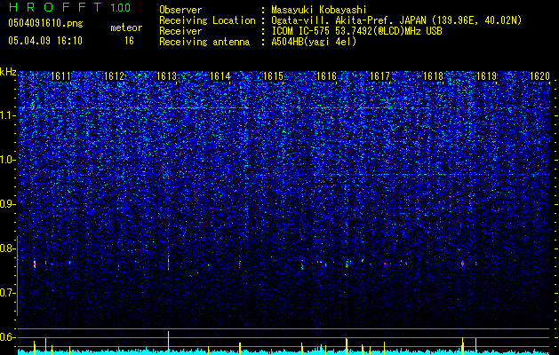Screen dimensions: 559x355
Task: Click the date stamp 05.04.09 16:10
Action: (45, 41)
